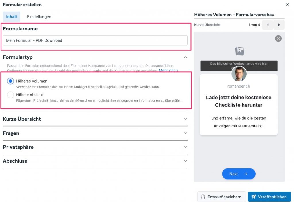Image resolution: width=294 pixels, height=202 pixels.
Task: Select the Höhere Absicht radio option
Action: pyautogui.click(x=11, y=95)
